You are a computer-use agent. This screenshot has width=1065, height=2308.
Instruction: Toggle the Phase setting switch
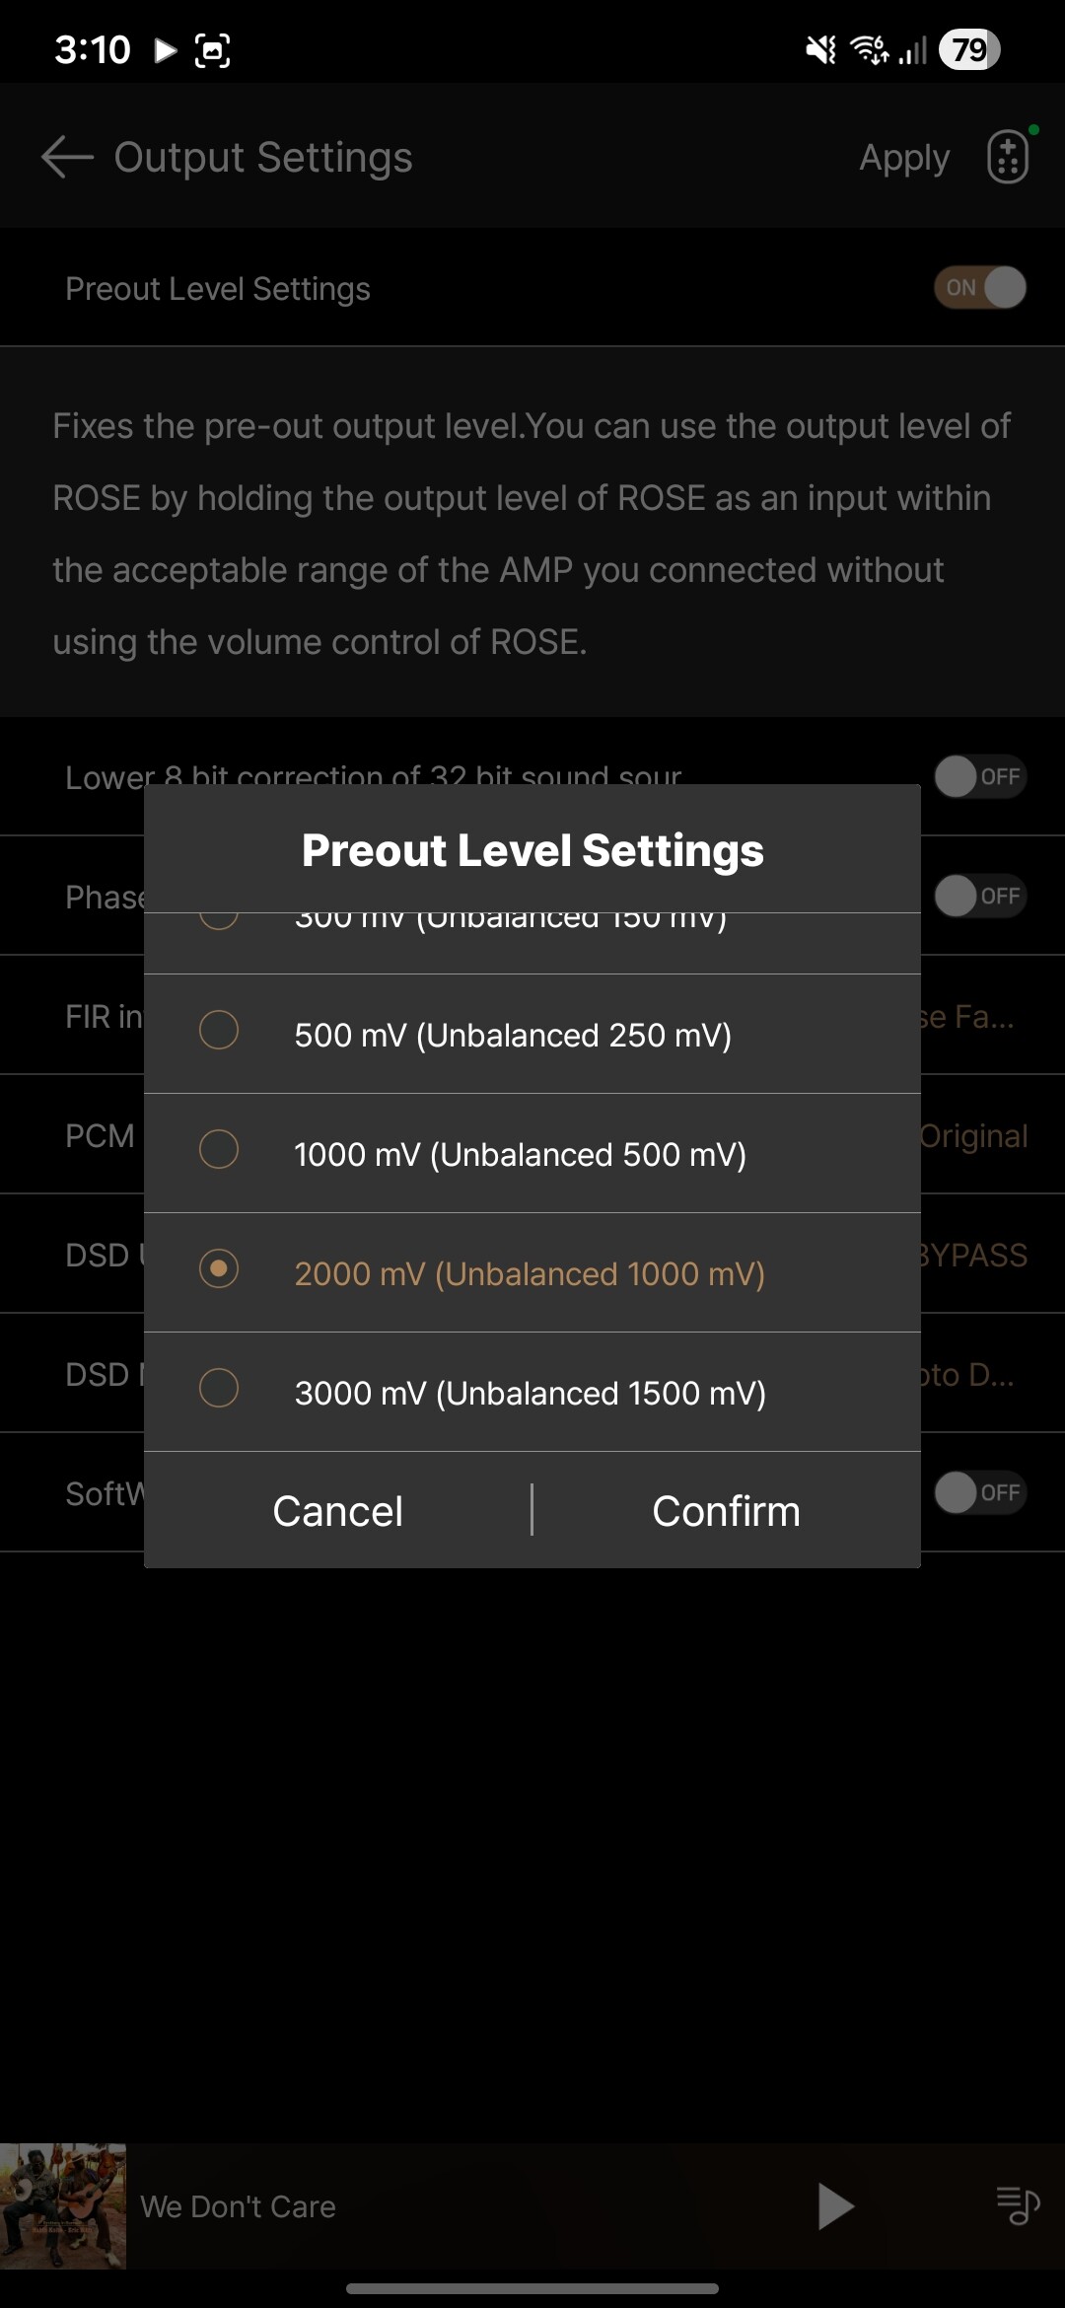(x=980, y=896)
